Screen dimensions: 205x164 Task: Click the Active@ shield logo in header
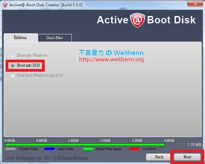(137, 20)
